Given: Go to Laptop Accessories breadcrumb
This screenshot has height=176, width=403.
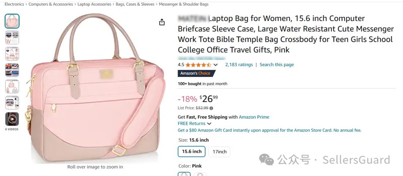Looking at the screenshot, I should 94,4.
